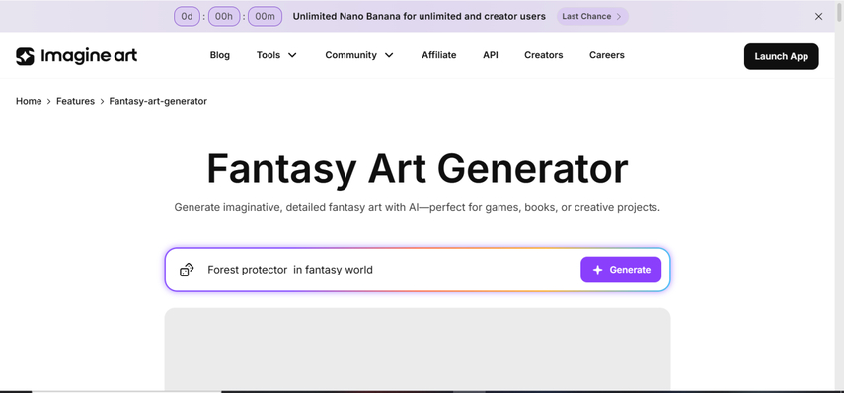Go to the API page

pos(491,55)
